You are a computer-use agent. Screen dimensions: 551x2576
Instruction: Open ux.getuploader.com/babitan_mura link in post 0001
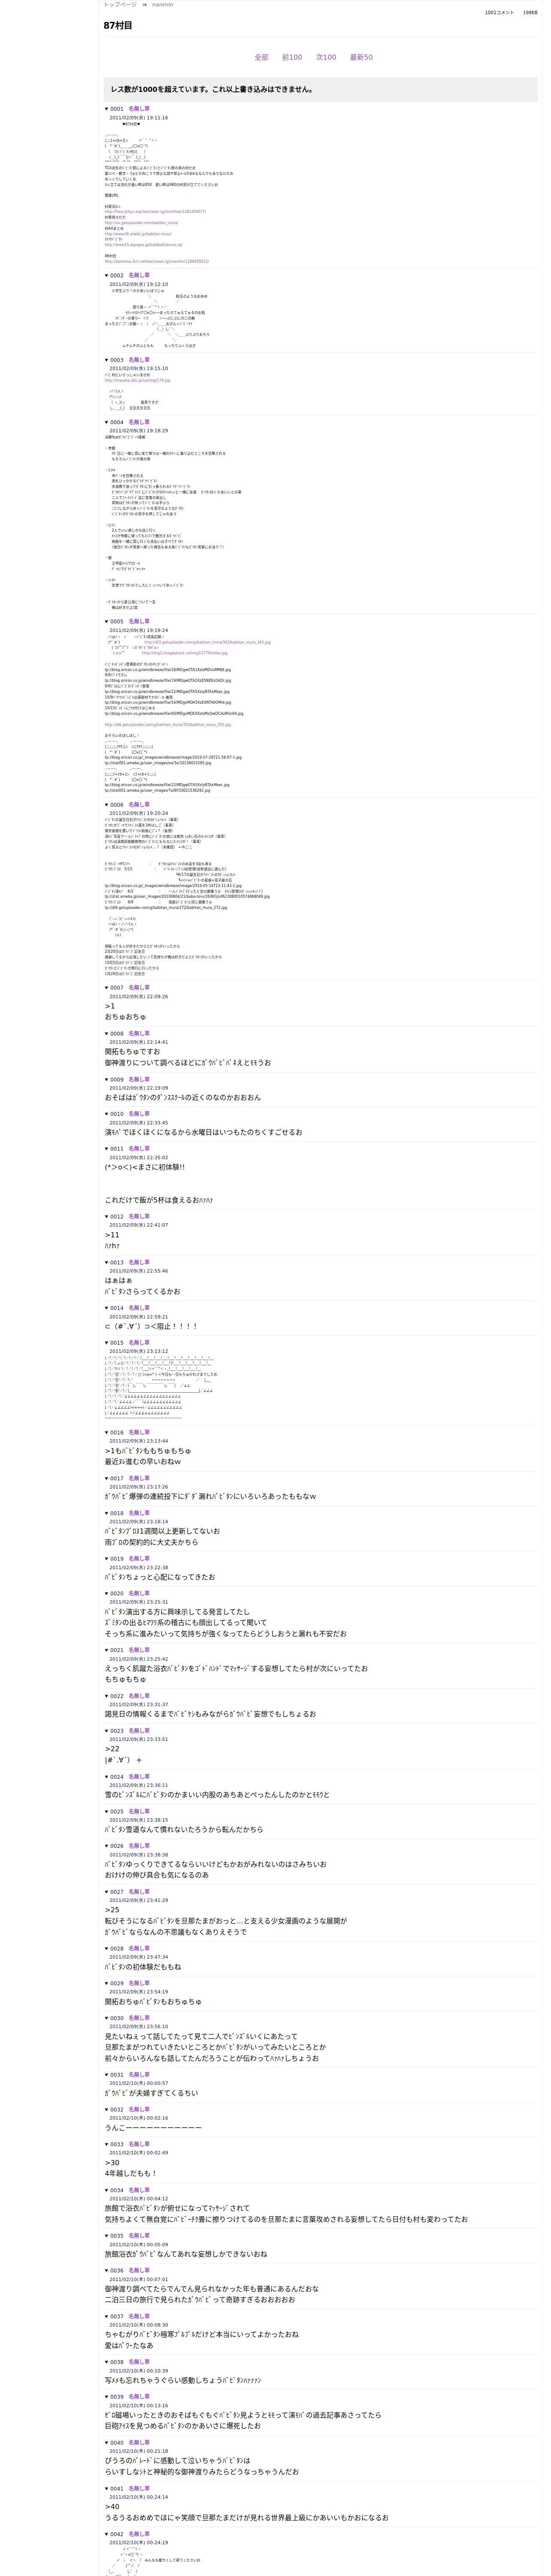pyautogui.click(x=141, y=223)
